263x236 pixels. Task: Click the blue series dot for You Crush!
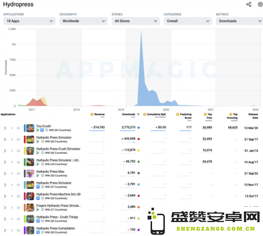[139, 128]
